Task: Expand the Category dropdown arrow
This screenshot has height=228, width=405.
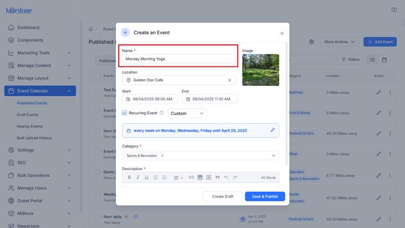Action: pos(273,156)
